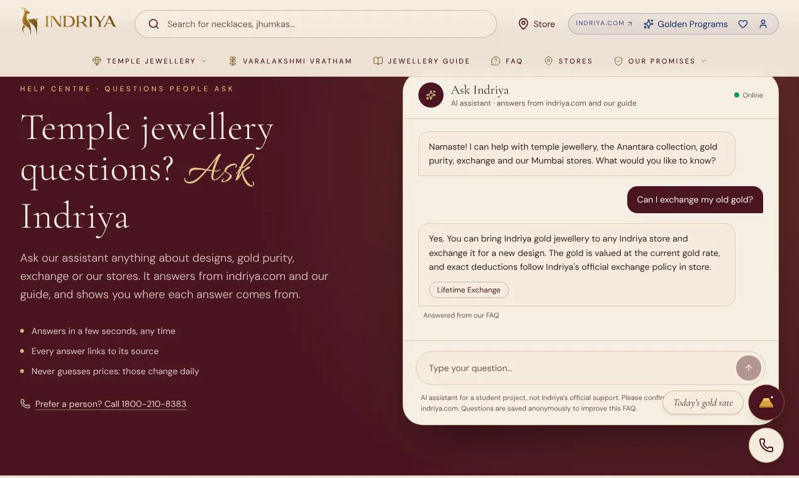
Task: Click the Stores pin icon in navigation
Action: point(549,61)
